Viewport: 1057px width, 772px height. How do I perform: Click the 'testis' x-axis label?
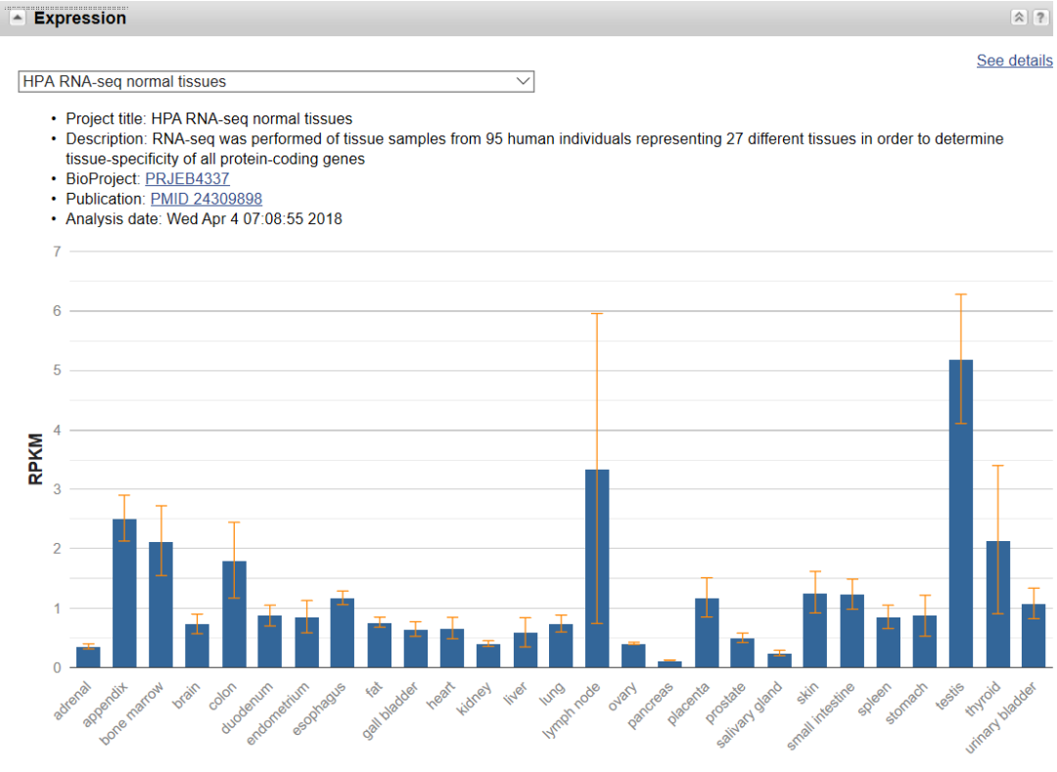[950, 696]
